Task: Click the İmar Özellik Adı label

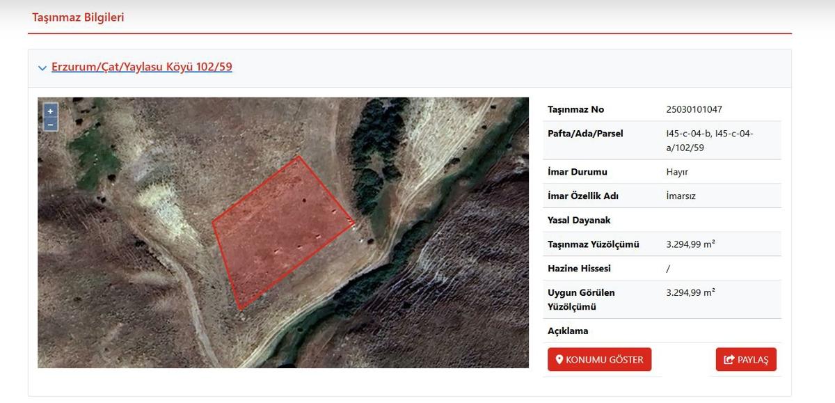Action: (583, 196)
